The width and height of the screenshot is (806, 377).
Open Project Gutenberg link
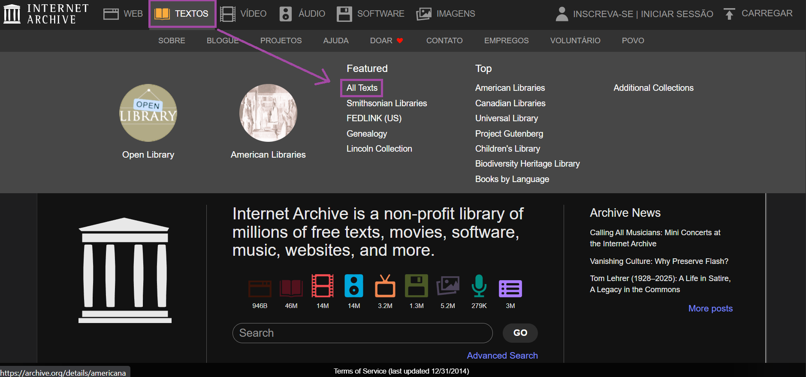point(509,134)
